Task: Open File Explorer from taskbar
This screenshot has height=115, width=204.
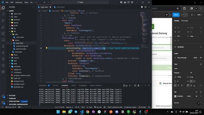Action: (64, 112)
